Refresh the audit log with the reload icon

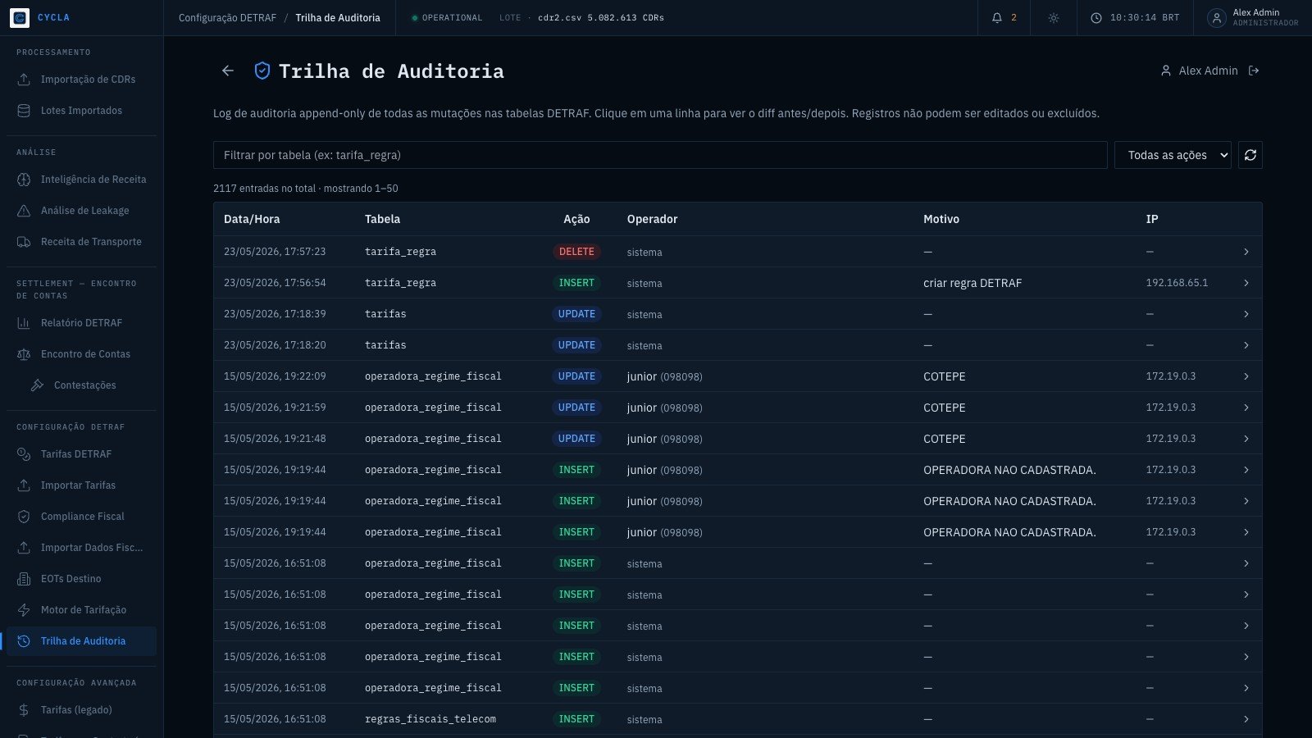click(1250, 155)
